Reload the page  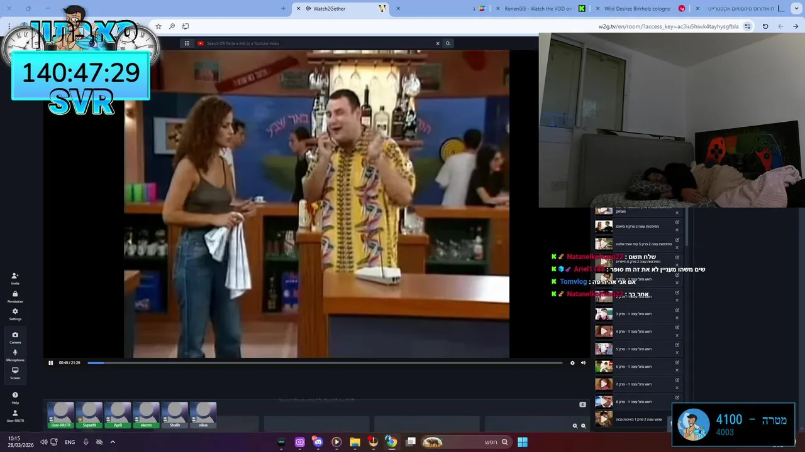click(765, 26)
